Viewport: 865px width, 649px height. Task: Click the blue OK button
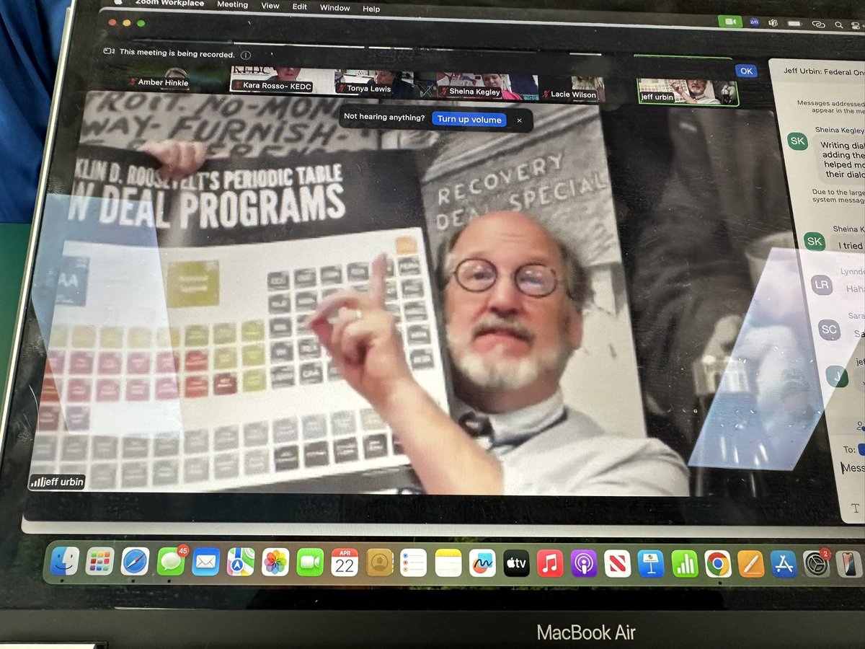coord(746,71)
